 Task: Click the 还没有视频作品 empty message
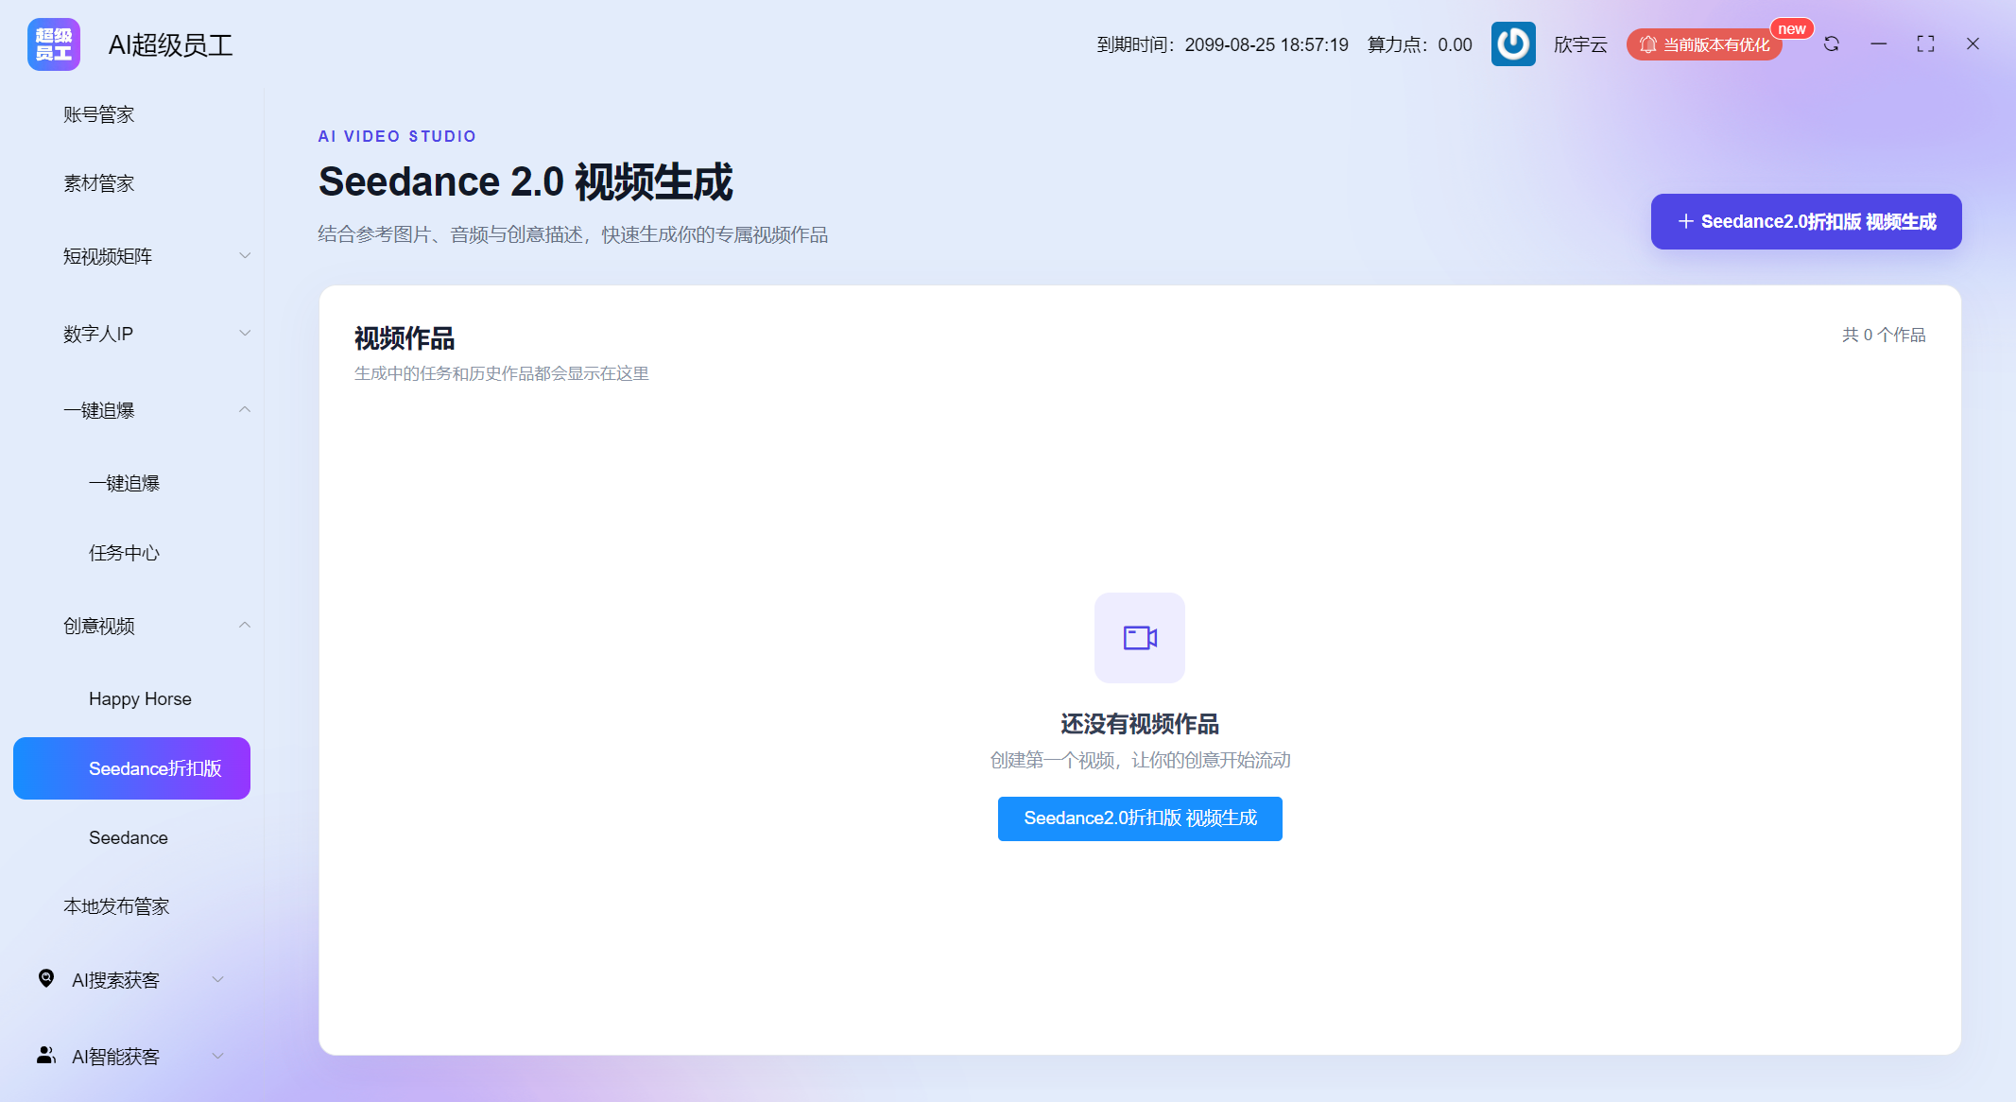coord(1140,724)
